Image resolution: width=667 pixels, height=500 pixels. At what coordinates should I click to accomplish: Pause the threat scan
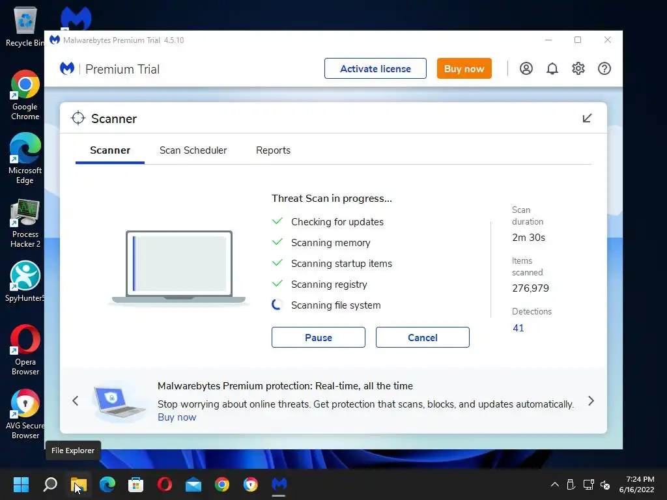pos(318,337)
